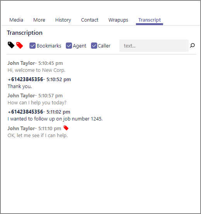The height and width of the screenshot is (214, 201).
Task: Click the +61423845356 number at 5:10:52 pm
Action: [x=26, y=79]
